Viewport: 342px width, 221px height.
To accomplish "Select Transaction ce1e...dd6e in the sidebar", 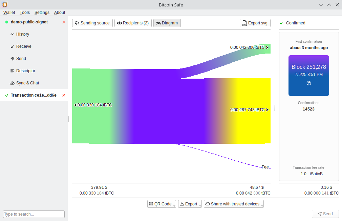I will pyautogui.click(x=34, y=96).
